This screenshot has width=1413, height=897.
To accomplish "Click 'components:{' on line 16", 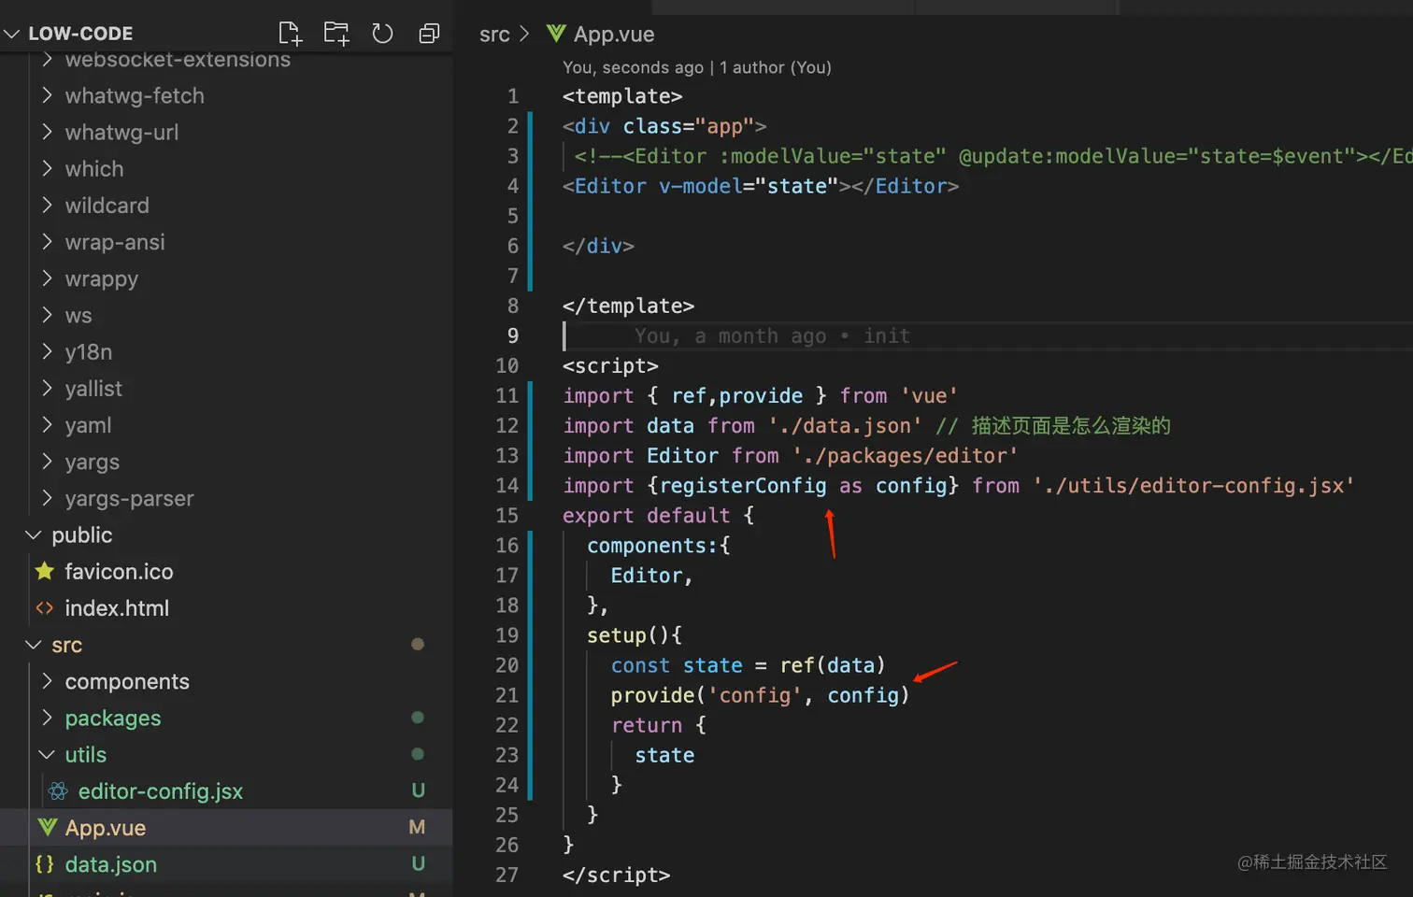I will (659, 546).
